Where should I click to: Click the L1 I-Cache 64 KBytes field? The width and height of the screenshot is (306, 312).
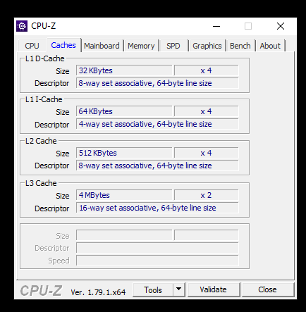[x=124, y=111]
